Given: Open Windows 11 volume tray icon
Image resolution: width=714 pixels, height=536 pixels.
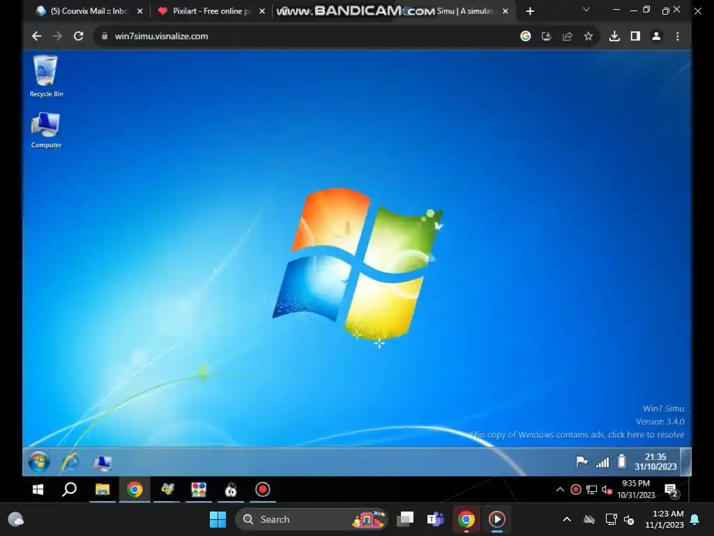Looking at the screenshot, I should click(630, 519).
